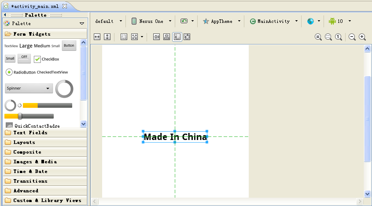The width and height of the screenshot is (372, 206).
Task: Click the SeekBar slider widget
Action: point(29,116)
